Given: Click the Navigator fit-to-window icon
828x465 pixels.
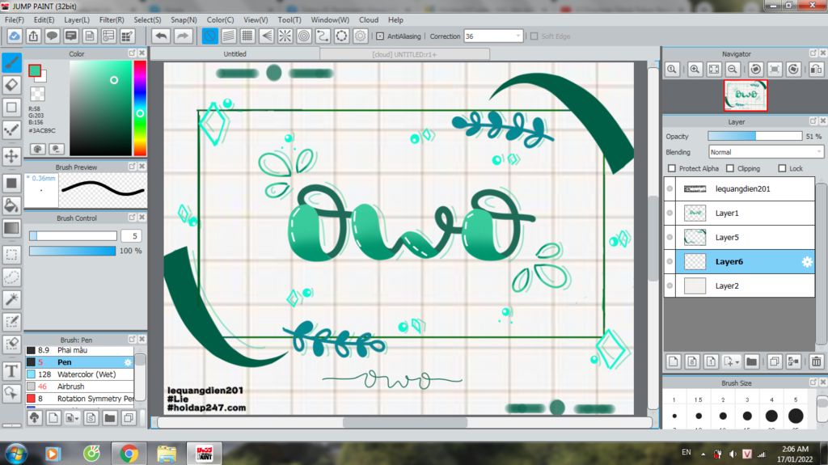Looking at the screenshot, I should coord(714,70).
